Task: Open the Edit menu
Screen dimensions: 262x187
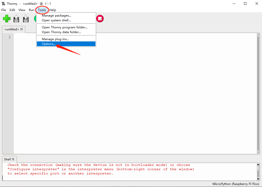Action: [x=12, y=10]
